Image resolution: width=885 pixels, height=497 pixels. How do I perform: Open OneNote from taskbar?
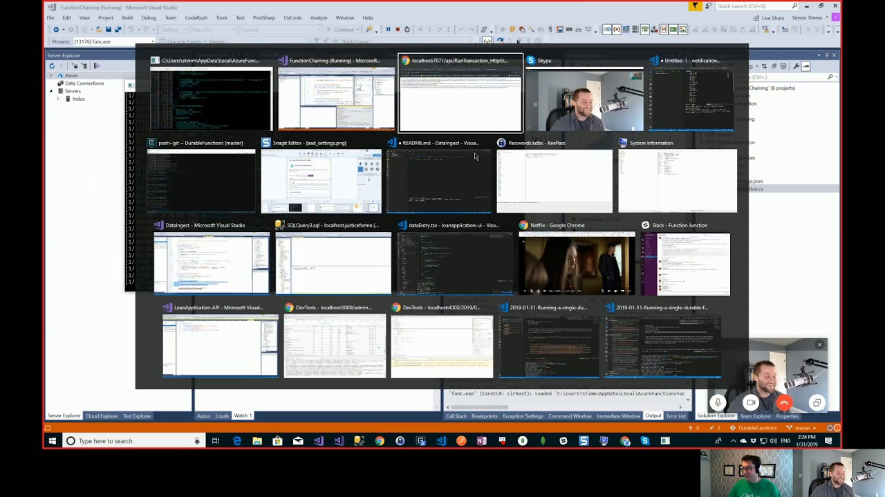coord(482,440)
